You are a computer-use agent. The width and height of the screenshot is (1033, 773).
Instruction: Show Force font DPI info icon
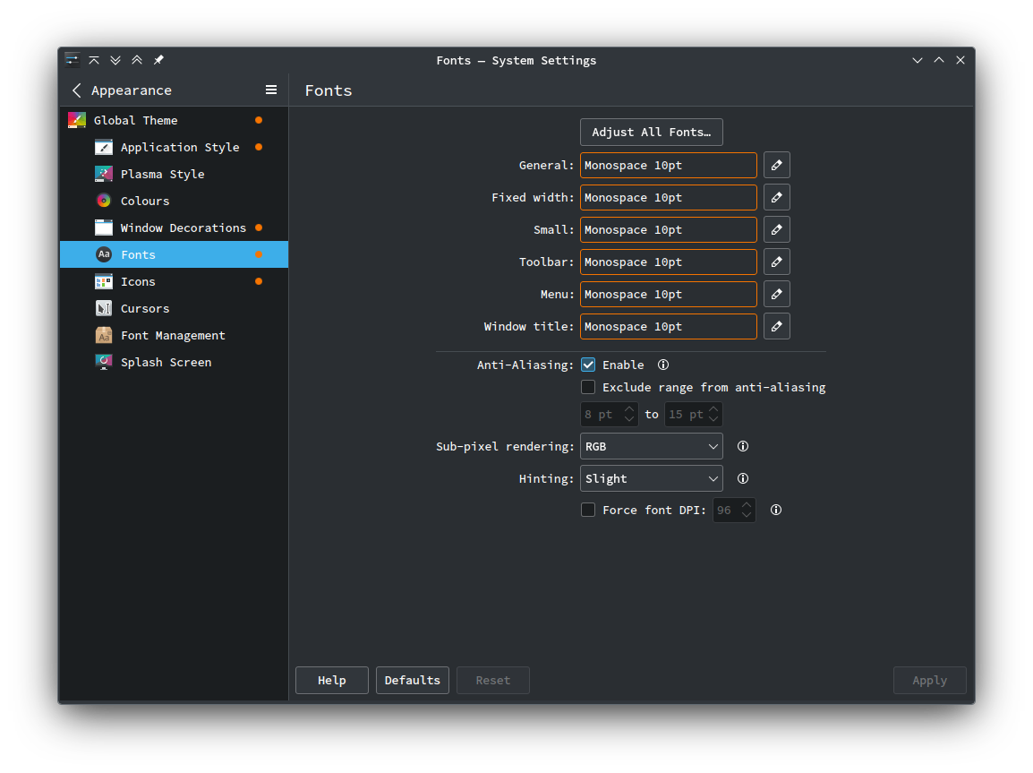[x=776, y=510]
